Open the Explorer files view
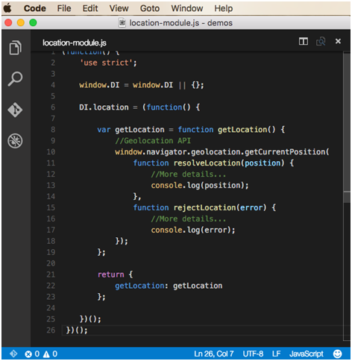Viewport: 352px width, 361px height. (x=16, y=48)
